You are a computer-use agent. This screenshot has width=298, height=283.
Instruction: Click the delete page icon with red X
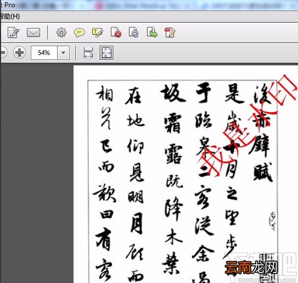[116, 32]
